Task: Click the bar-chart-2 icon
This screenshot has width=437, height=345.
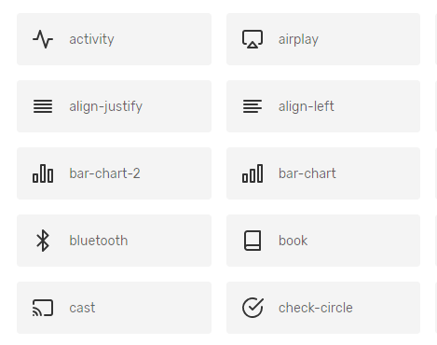Action: click(43, 173)
